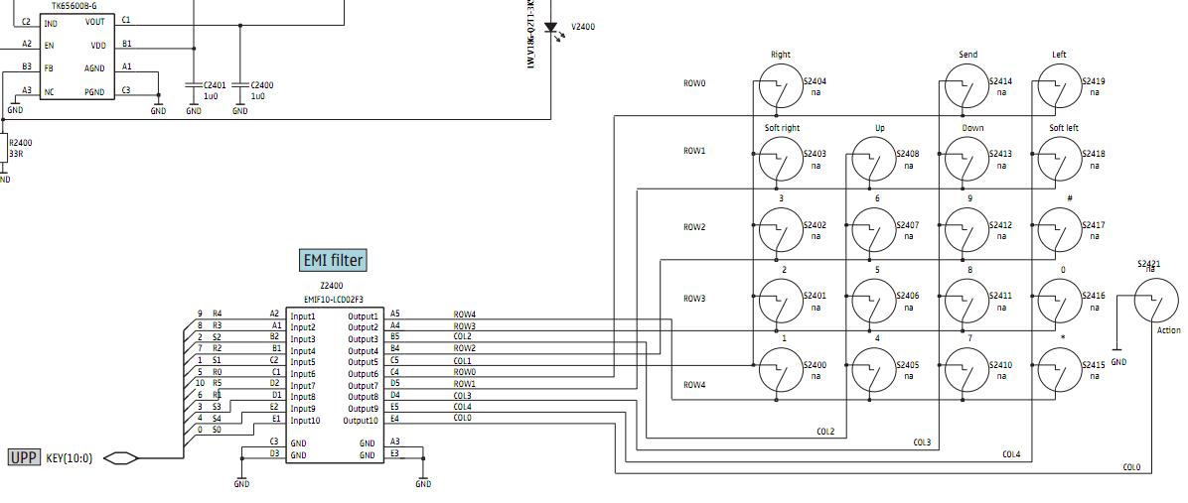This screenshot has width=1188, height=503.
Task: Select the KEY(10:0) bus name text
Action: tap(70, 457)
